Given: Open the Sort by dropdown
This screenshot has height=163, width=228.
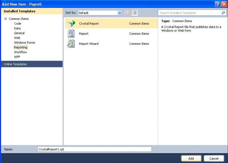Looking at the screenshot, I should click(100, 13).
